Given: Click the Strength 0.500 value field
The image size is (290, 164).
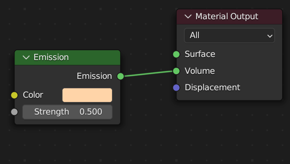Looking at the screenshot, I should (x=67, y=112).
